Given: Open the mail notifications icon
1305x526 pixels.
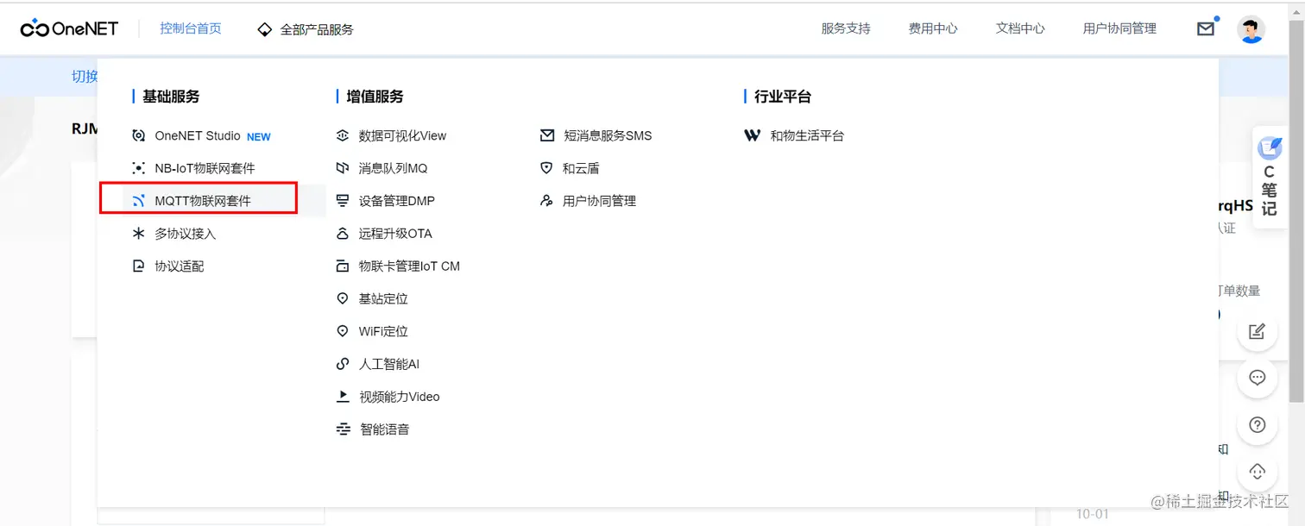Looking at the screenshot, I should [1206, 28].
